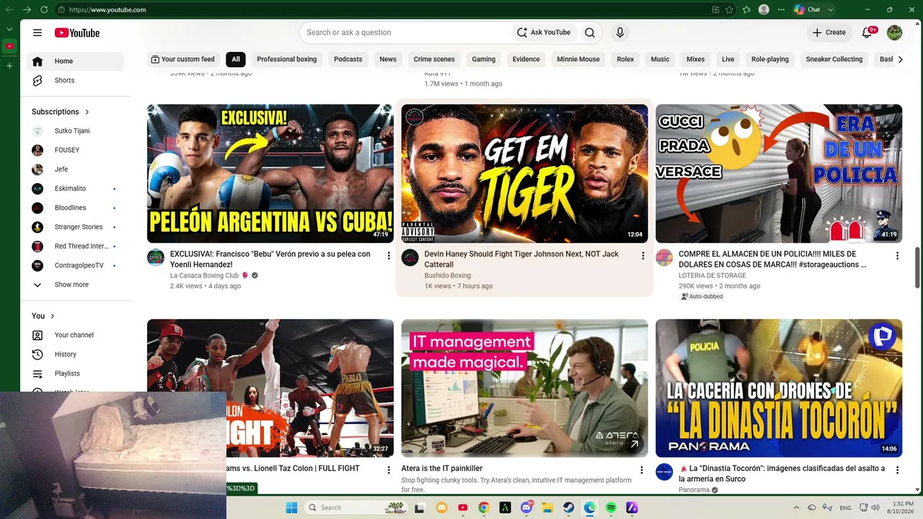Open the Stranger Stories subscription

75,227
